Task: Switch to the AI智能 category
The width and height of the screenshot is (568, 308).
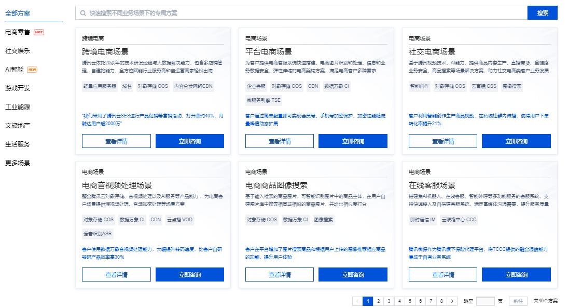Action: click(x=16, y=70)
